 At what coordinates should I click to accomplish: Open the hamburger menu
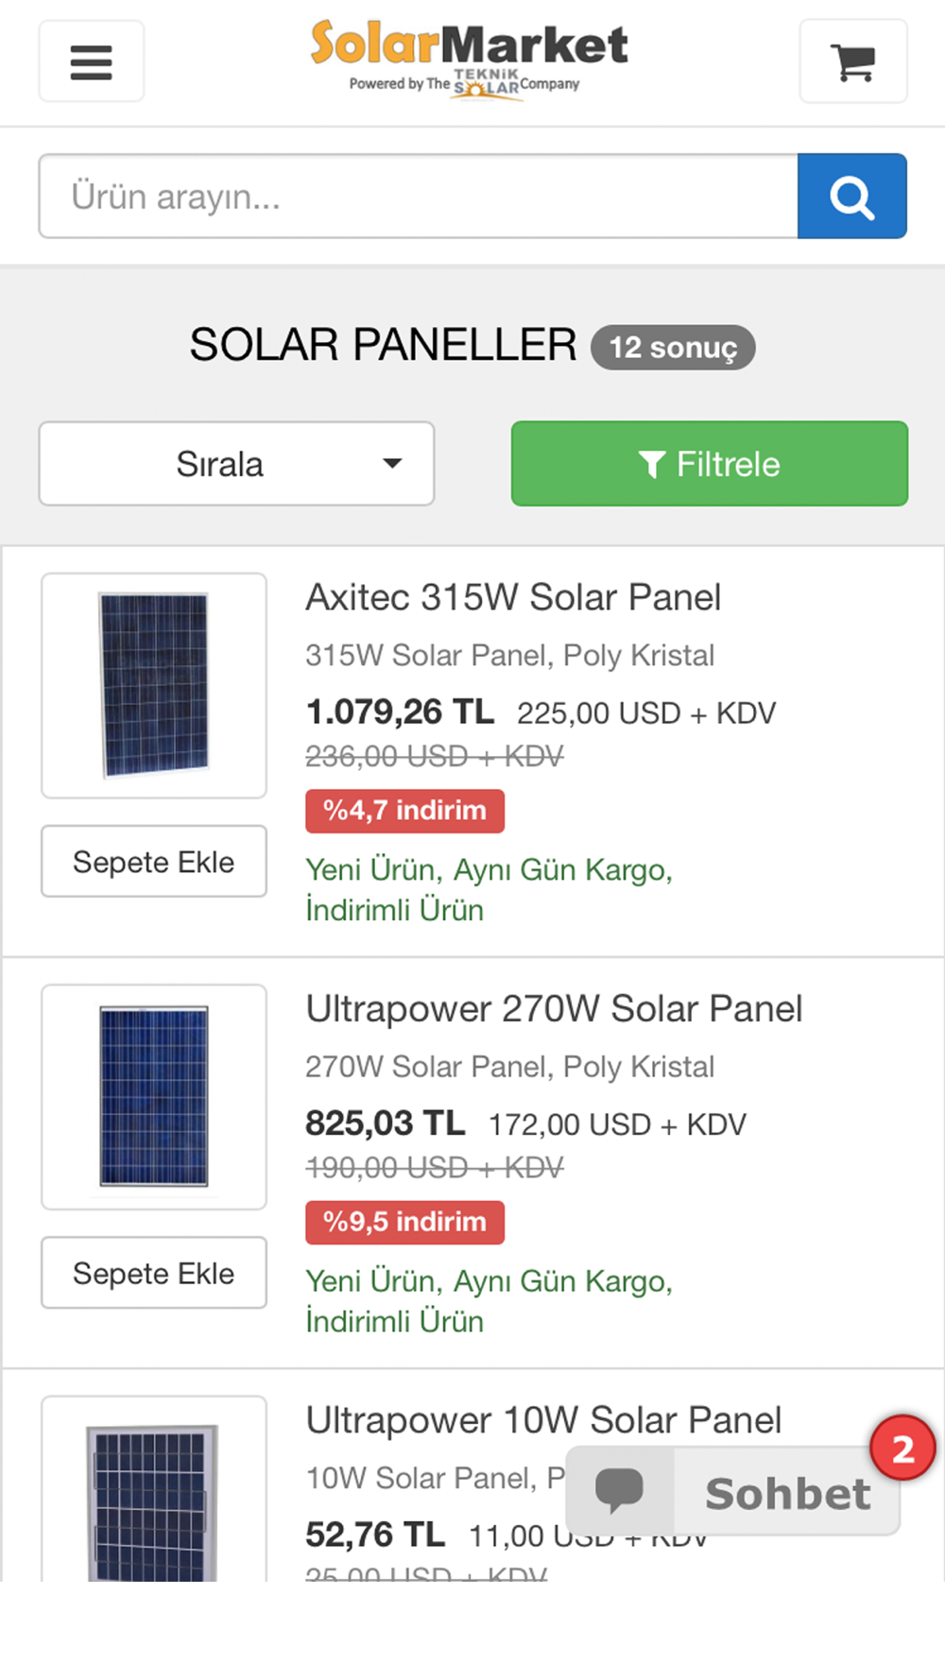click(x=92, y=61)
